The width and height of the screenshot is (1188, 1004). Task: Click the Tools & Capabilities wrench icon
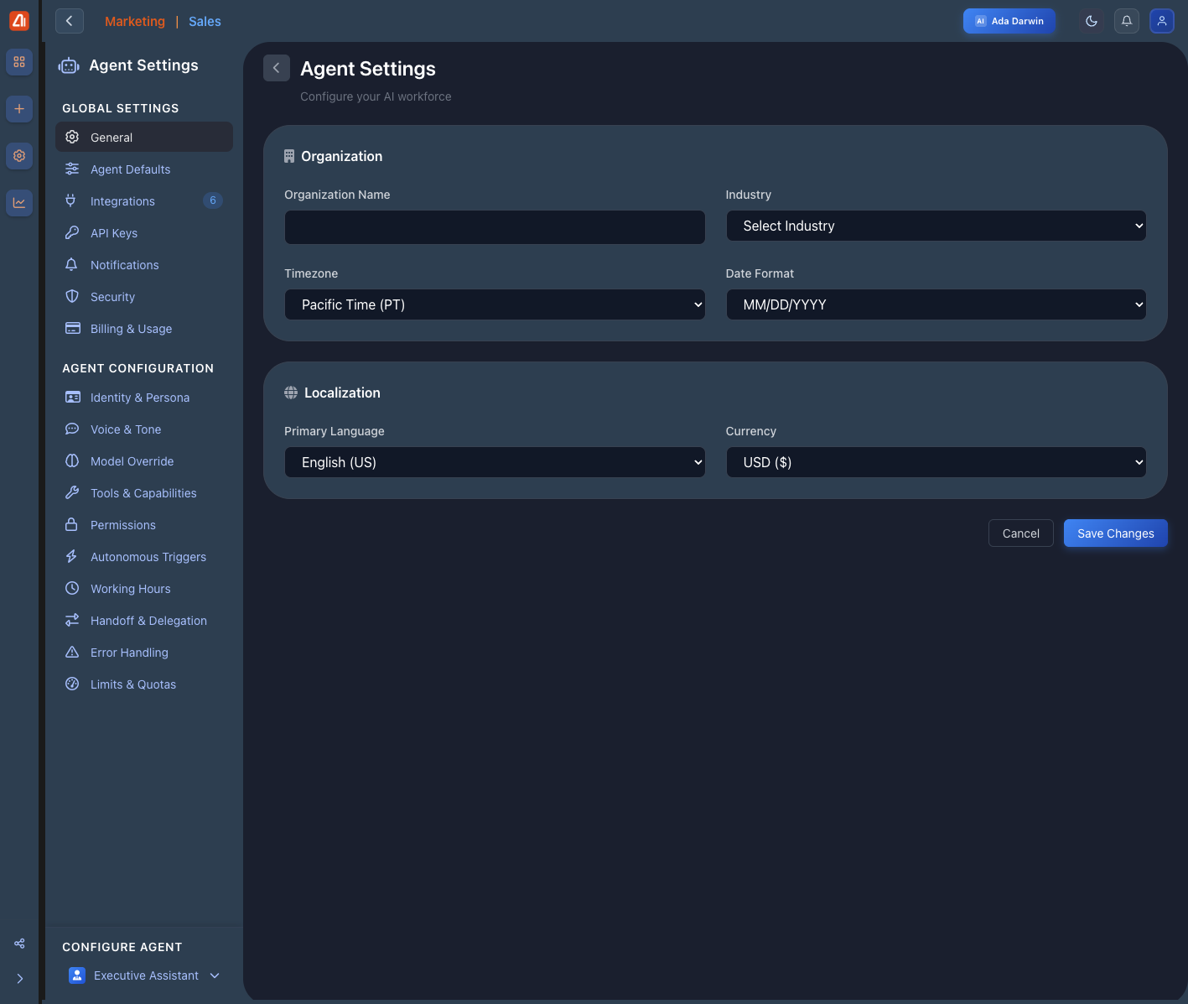[x=72, y=493]
